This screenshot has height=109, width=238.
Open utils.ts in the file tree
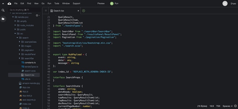click(27, 79)
